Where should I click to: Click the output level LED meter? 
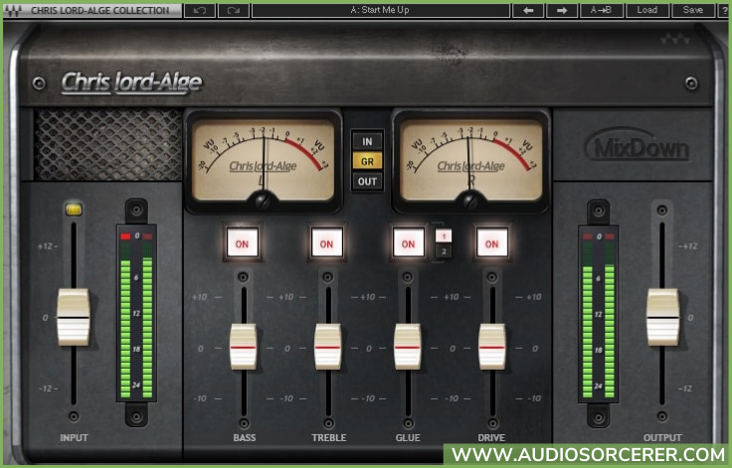(x=599, y=315)
